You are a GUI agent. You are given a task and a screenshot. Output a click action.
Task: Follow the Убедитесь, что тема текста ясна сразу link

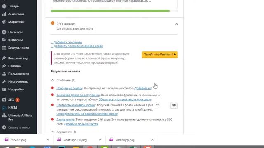[x=125, y=99]
